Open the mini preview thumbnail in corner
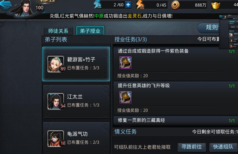The height and width of the screenshot is (154, 238). pyautogui.click(x=228, y=32)
